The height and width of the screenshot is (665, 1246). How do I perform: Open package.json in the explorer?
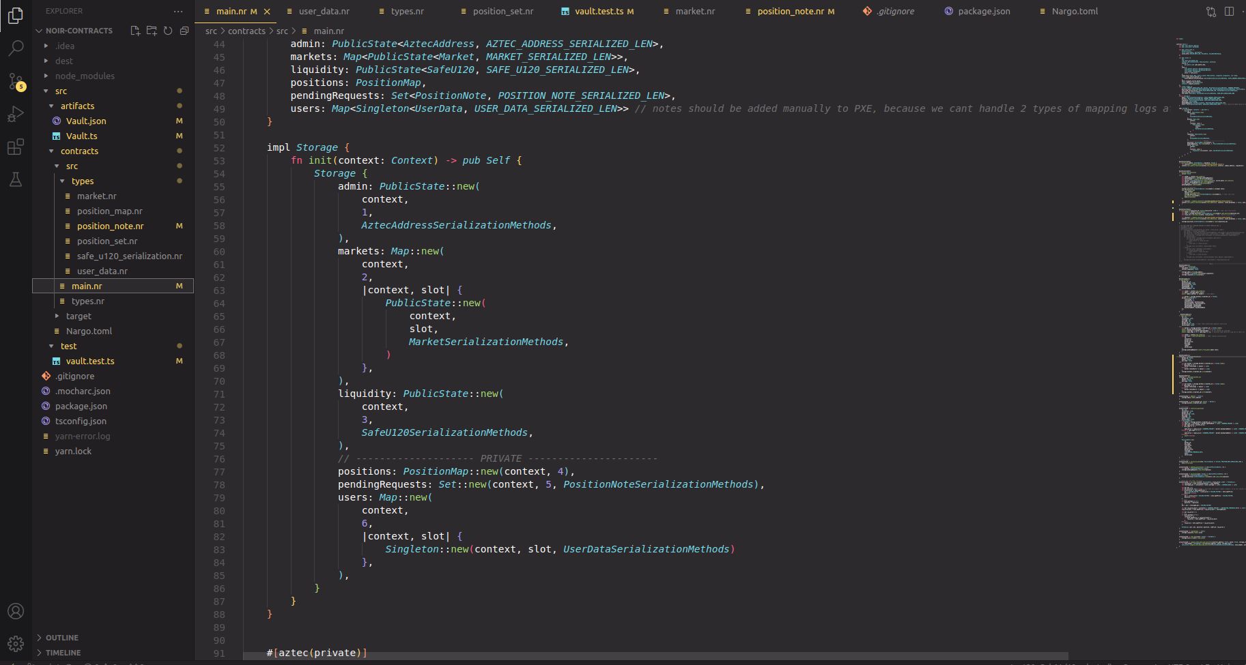81,406
